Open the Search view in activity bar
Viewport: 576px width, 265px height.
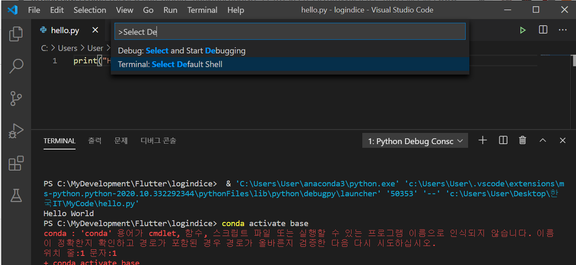16,66
